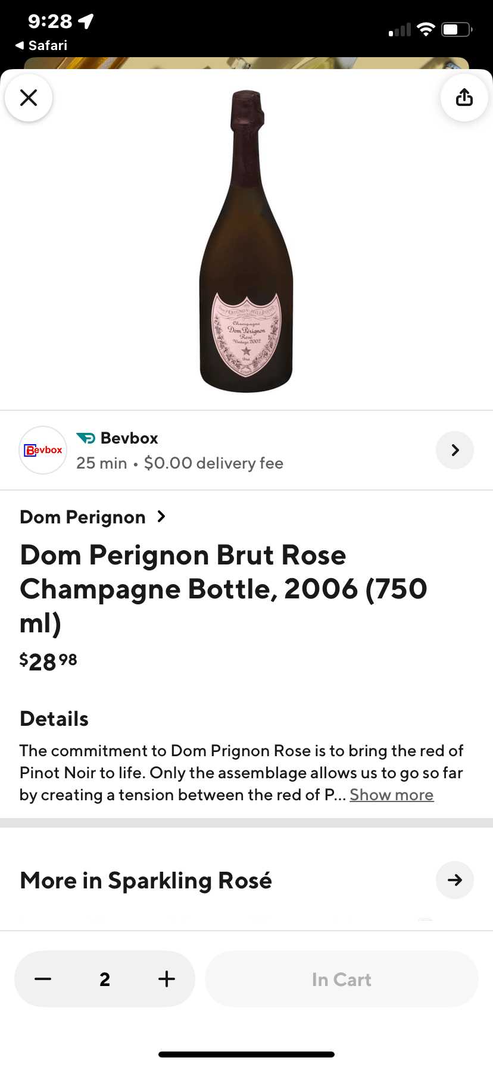Tap the champagne bottle product image
This screenshot has height=1067, width=493.
point(246,241)
